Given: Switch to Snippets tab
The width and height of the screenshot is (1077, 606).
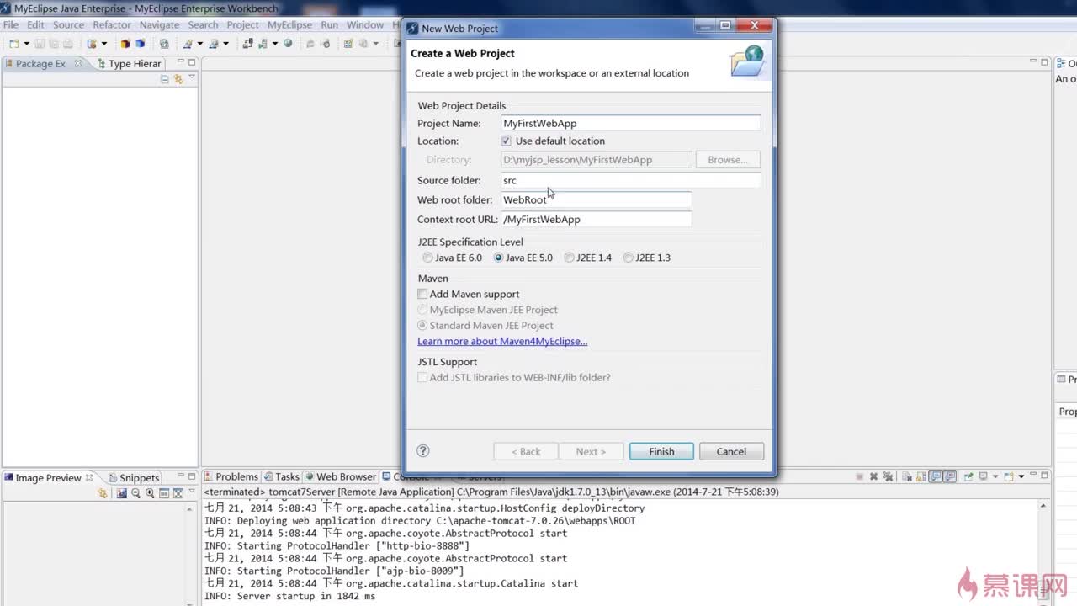Looking at the screenshot, I should point(133,477).
